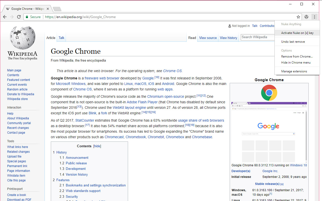This screenshot has height=201, width=322.
Task: Choose Hide in Chrome menu
Action: coord(296,63)
